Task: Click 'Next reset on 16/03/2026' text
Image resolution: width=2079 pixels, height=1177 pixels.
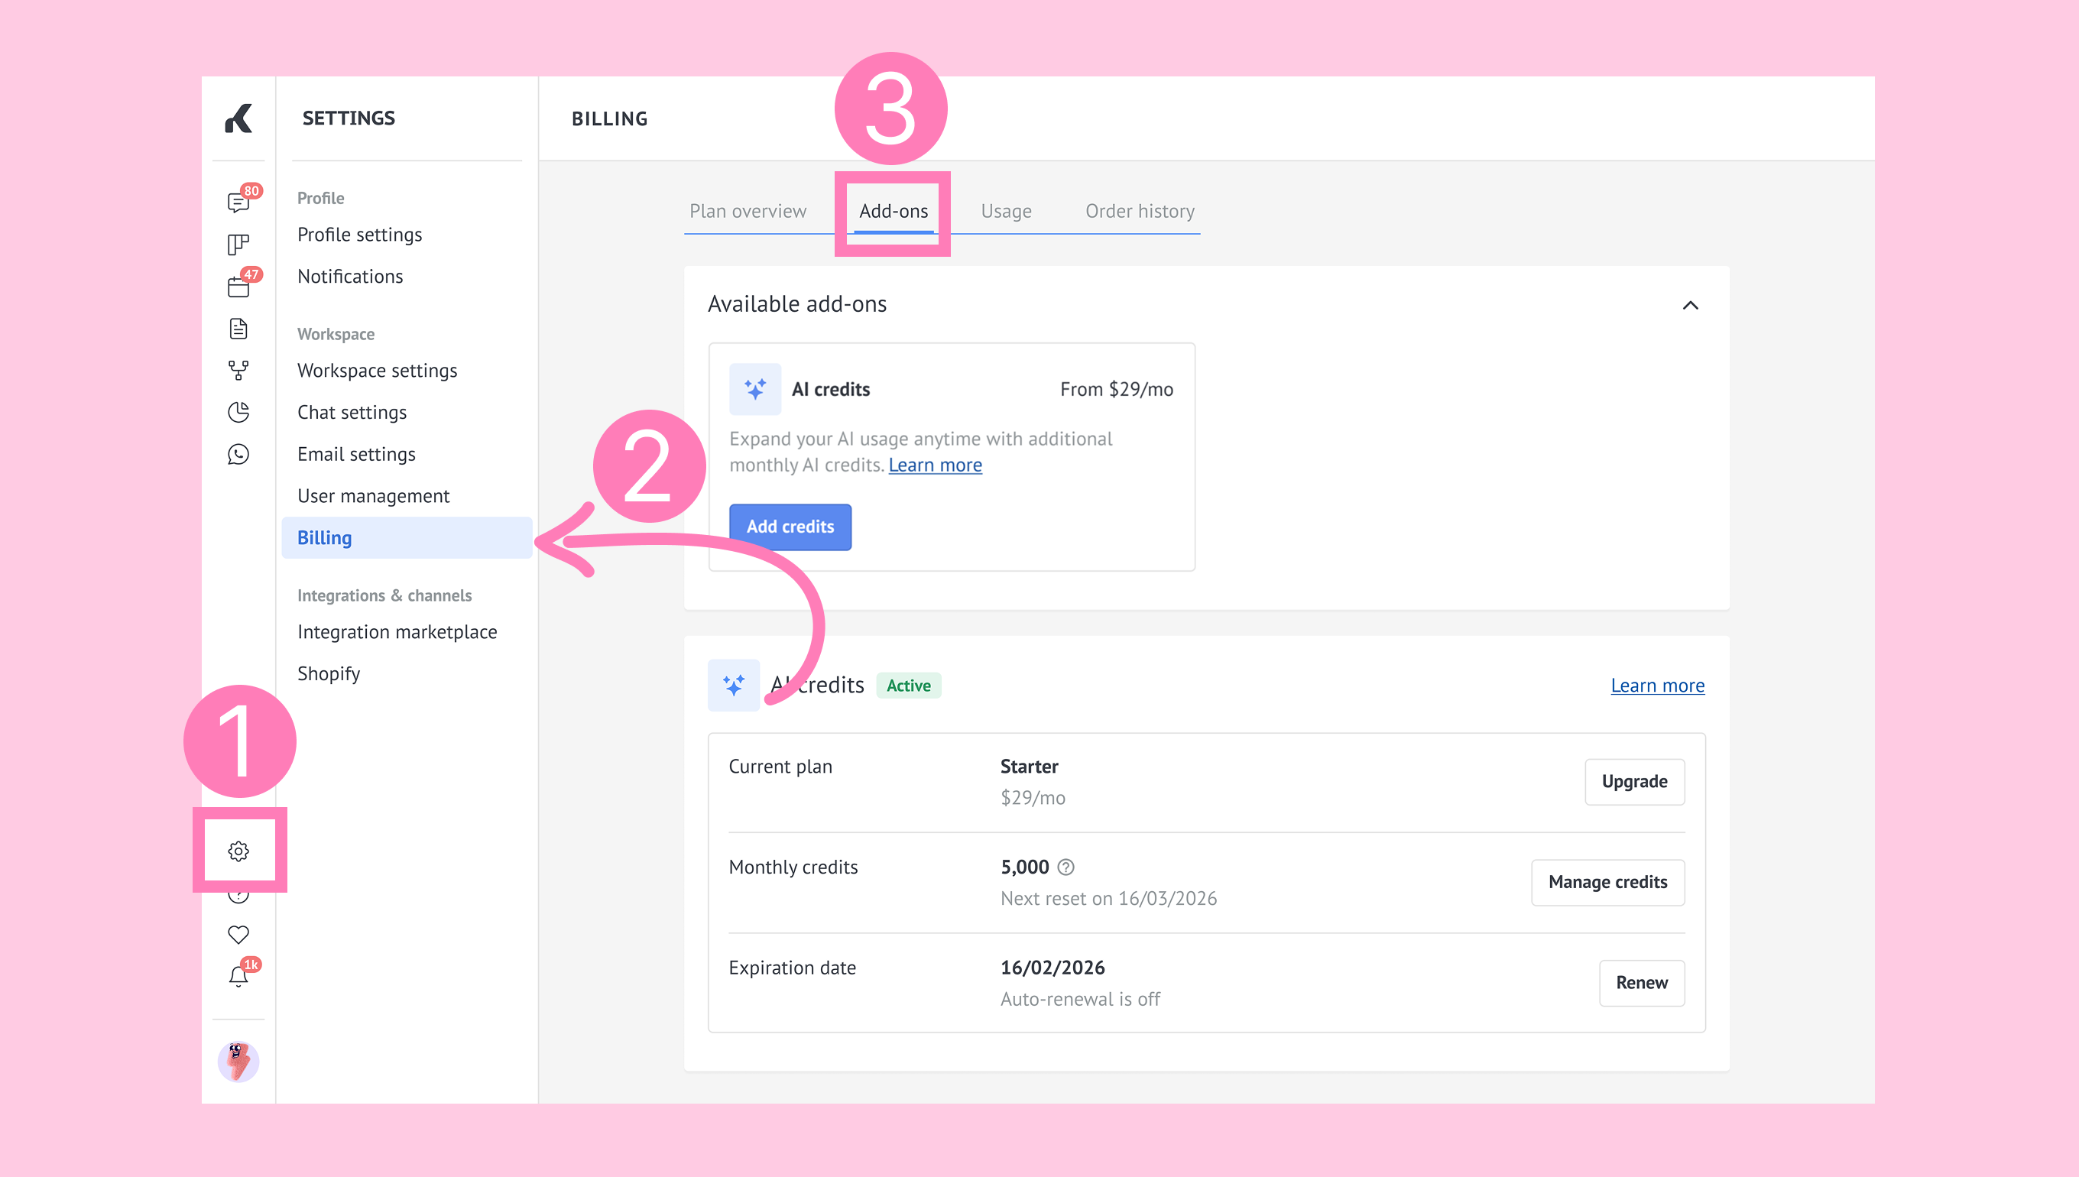Action: [x=1108, y=899]
